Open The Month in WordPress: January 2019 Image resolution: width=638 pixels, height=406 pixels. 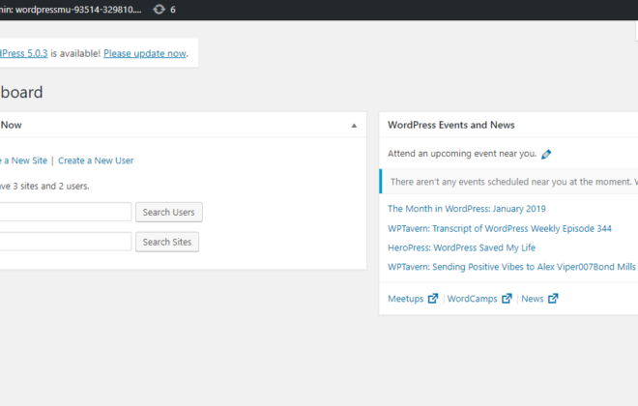click(x=467, y=209)
